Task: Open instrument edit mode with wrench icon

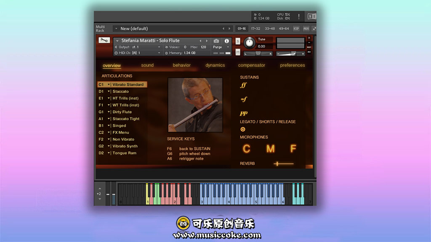Action: [x=104, y=40]
